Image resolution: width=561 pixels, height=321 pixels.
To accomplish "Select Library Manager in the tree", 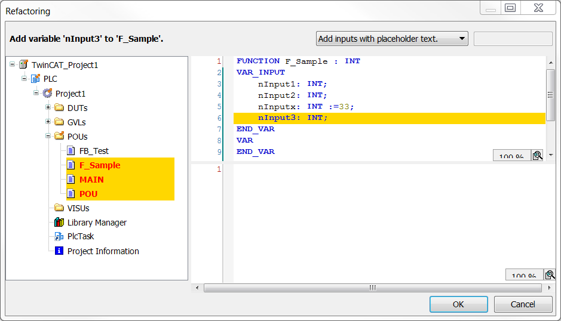I will [97, 223].
